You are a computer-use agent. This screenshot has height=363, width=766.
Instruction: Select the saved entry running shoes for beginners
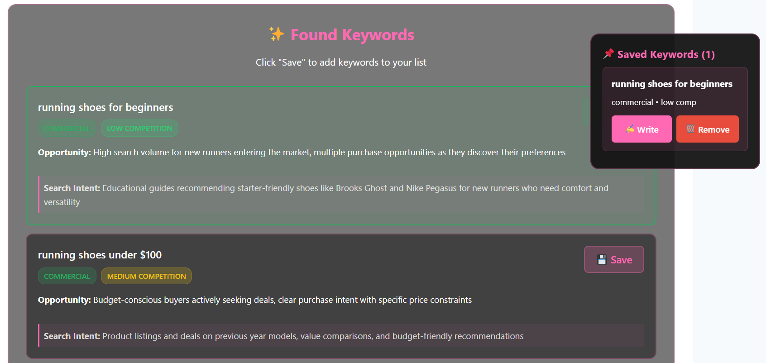[x=672, y=84]
